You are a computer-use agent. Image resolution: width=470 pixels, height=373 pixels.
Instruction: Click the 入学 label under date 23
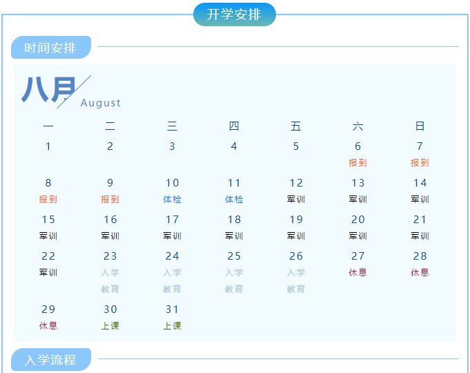point(110,272)
